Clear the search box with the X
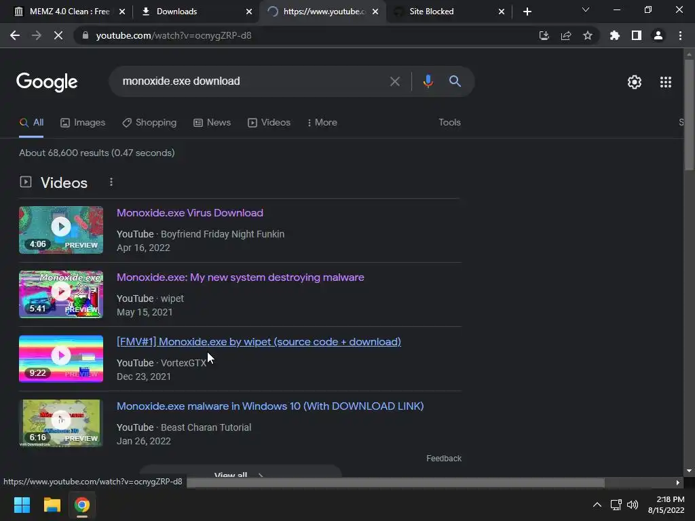 (394, 81)
